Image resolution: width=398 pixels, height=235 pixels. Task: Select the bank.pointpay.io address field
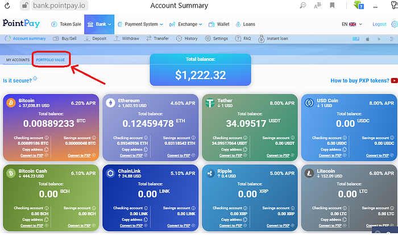coord(59,5)
